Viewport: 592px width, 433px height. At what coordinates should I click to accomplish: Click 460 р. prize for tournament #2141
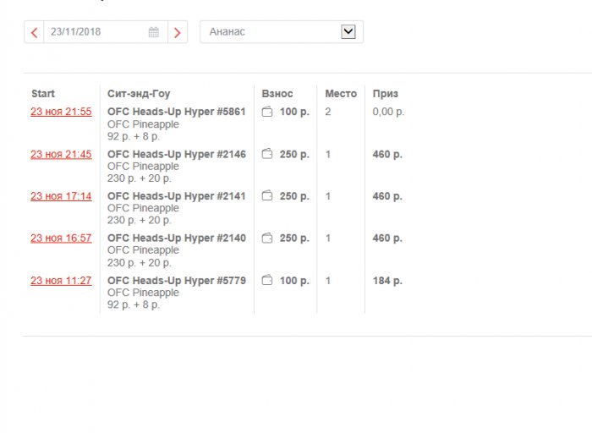click(387, 196)
